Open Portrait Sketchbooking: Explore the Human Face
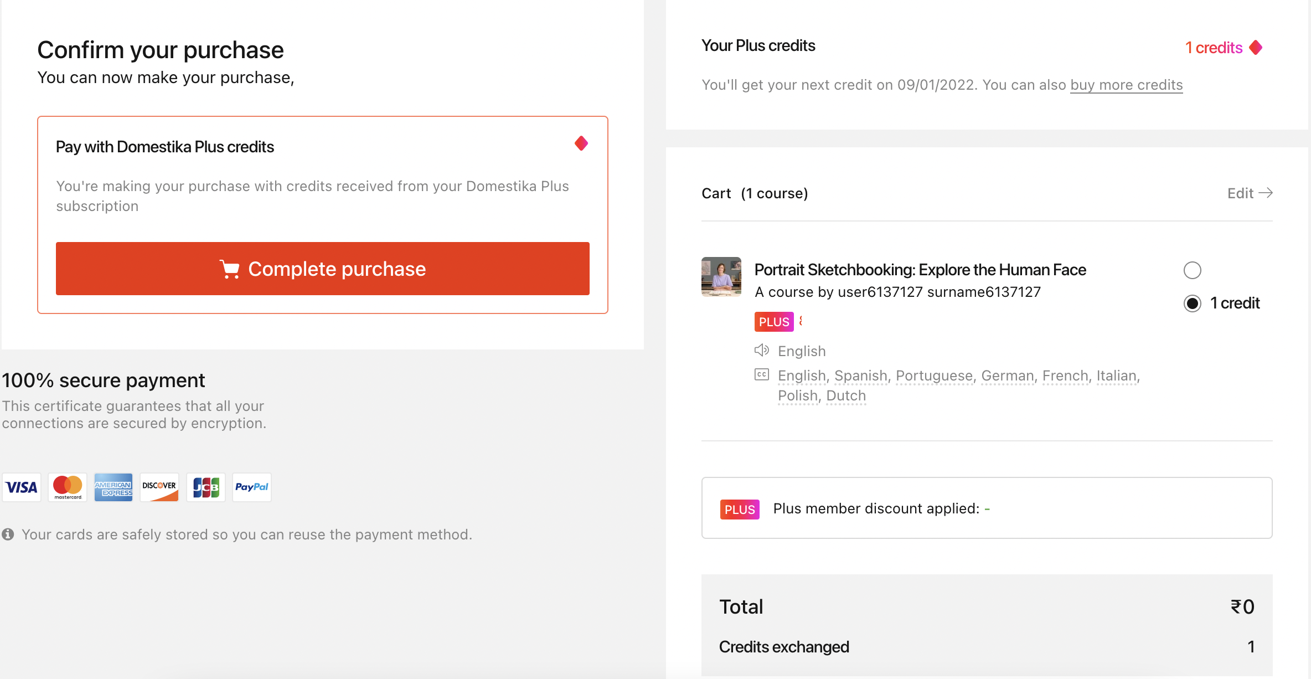This screenshot has width=1311, height=679. pos(920,270)
